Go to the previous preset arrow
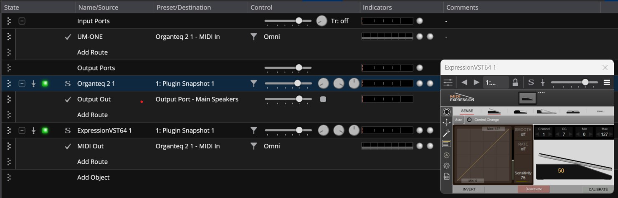This screenshot has width=618, height=198. [x=464, y=82]
